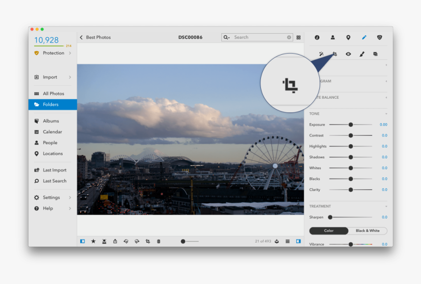The image size is (421, 284).
Task: Open the Auto Enhance magic wand tool
Action: coord(321,54)
